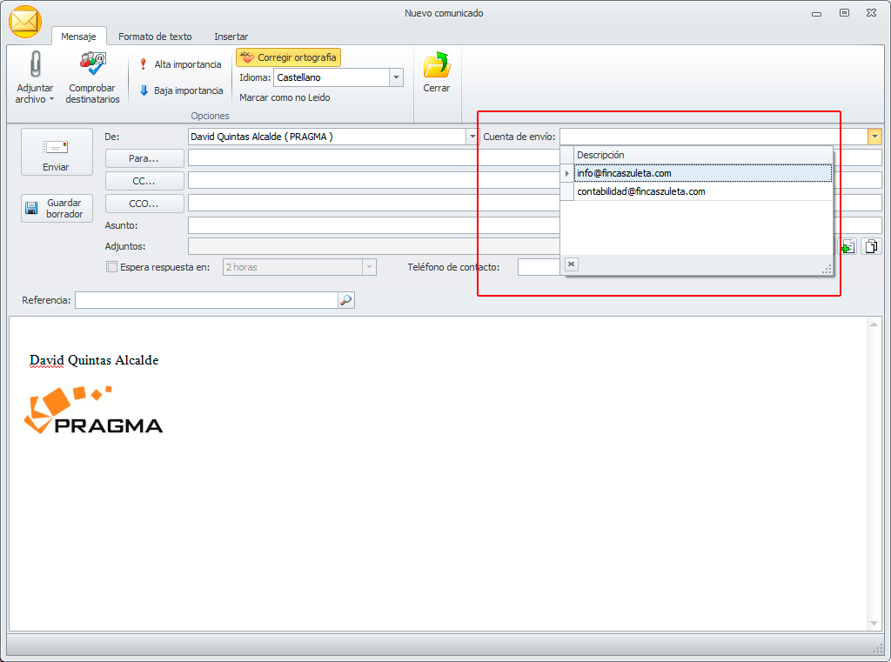Image resolution: width=891 pixels, height=662 pixels.
Task: Close the account dropdown popup with X
Action: 572,264
